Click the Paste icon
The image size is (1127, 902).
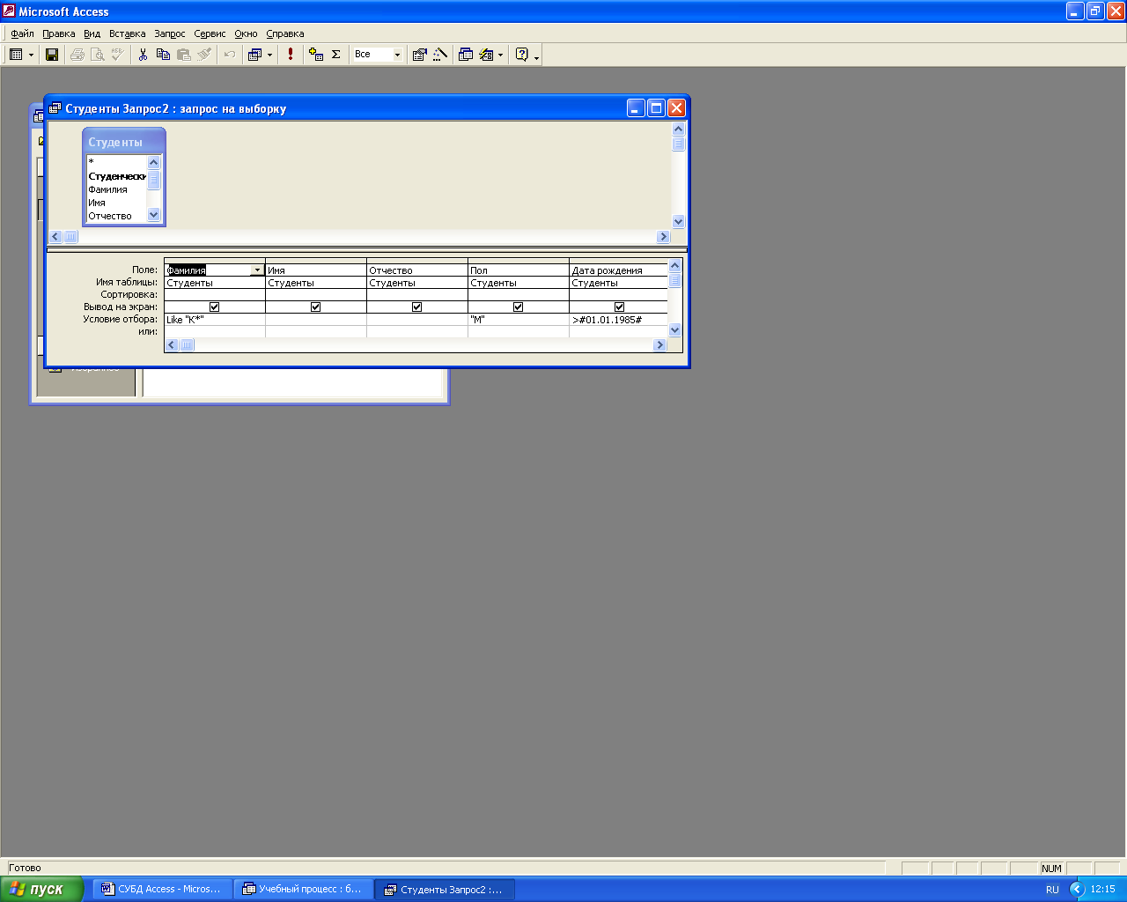(x=183, y=55)
